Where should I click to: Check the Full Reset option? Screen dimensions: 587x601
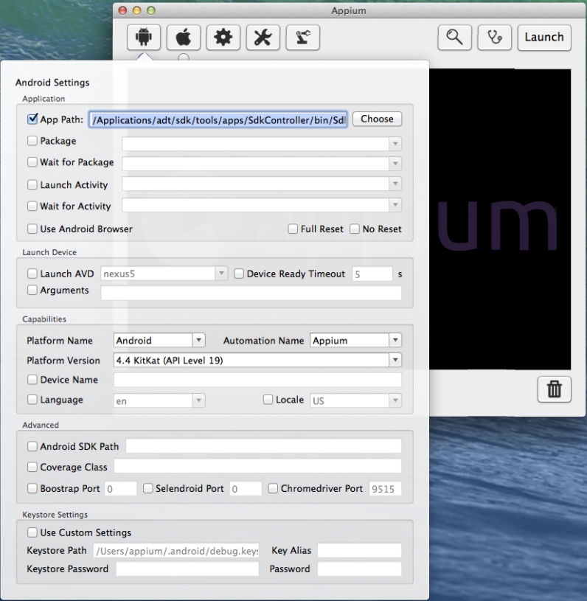point(293,229)
